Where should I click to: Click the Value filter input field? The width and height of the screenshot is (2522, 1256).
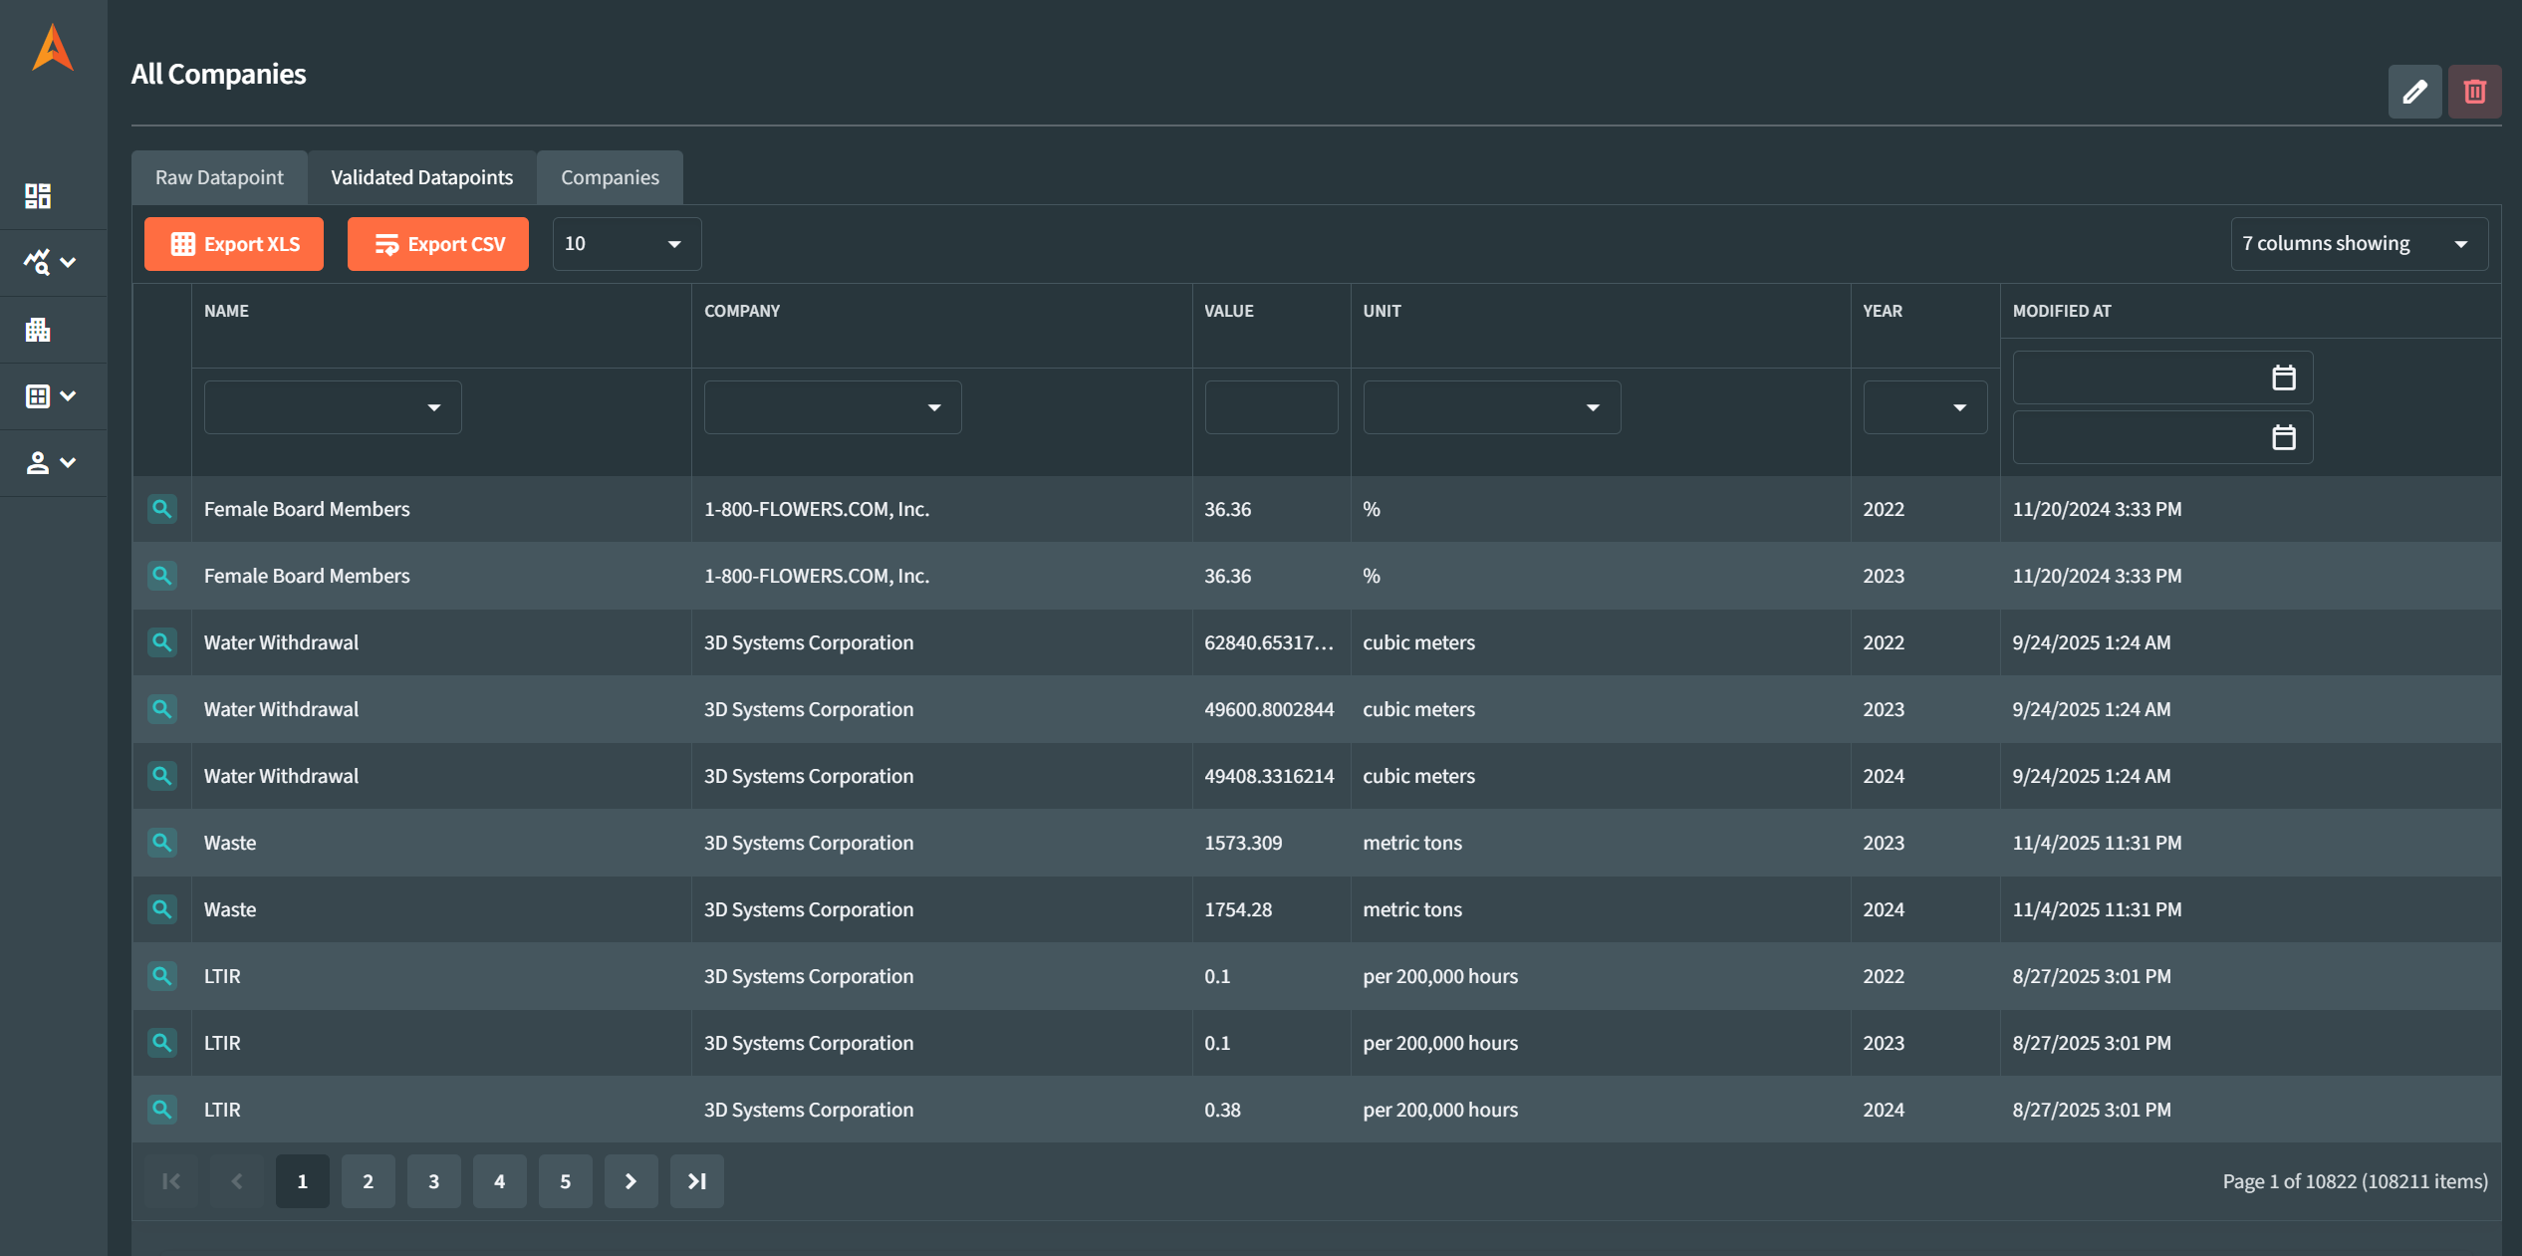tap(1271, 407)
